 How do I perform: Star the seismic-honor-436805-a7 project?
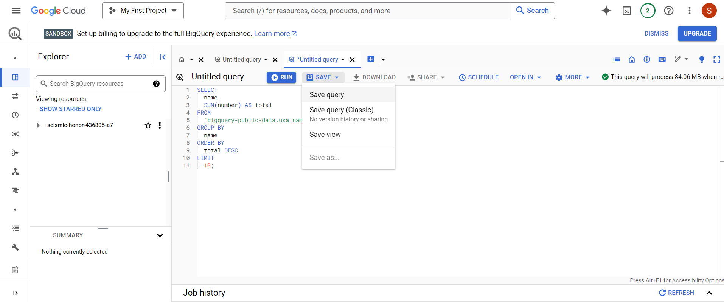point(148,125)
